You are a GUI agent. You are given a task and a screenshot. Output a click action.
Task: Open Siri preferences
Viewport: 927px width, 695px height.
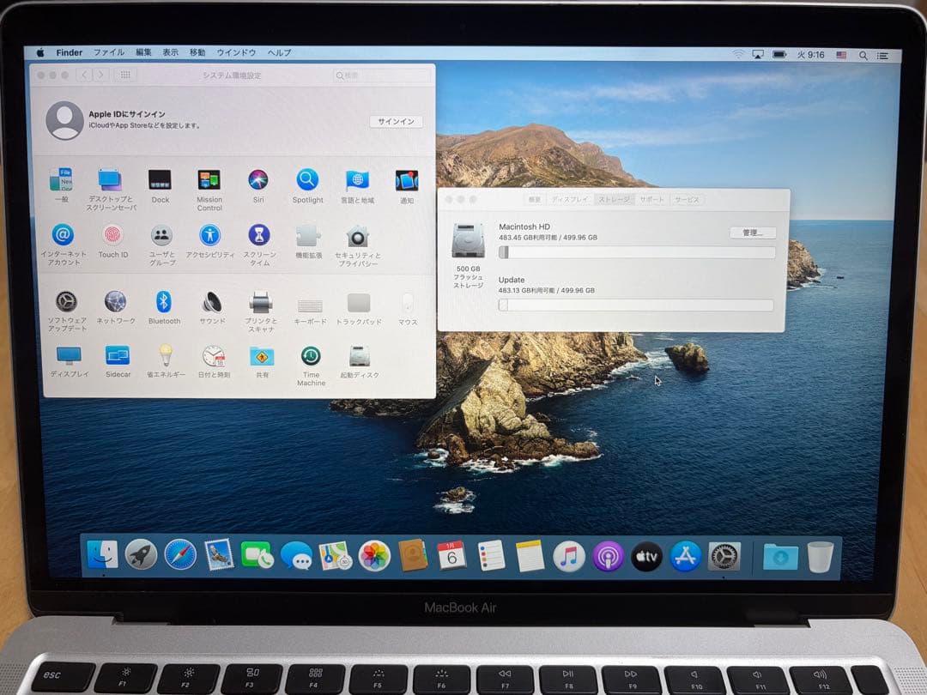point(258,179)
